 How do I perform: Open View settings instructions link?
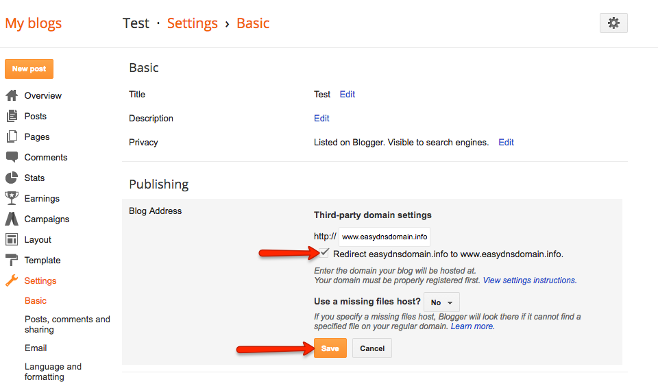pos(530,280)
